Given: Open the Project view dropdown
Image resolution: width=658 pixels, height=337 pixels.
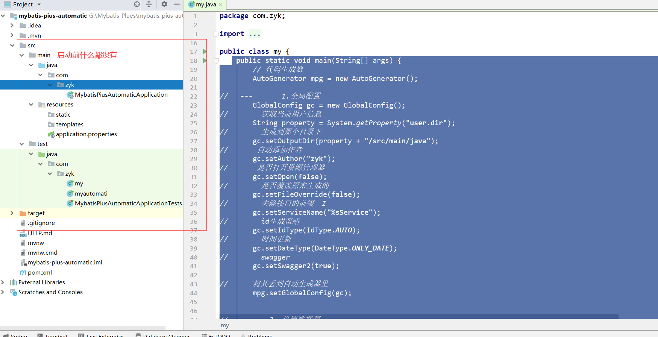Looking at the screenshot, I should click(x=39, y=5).
